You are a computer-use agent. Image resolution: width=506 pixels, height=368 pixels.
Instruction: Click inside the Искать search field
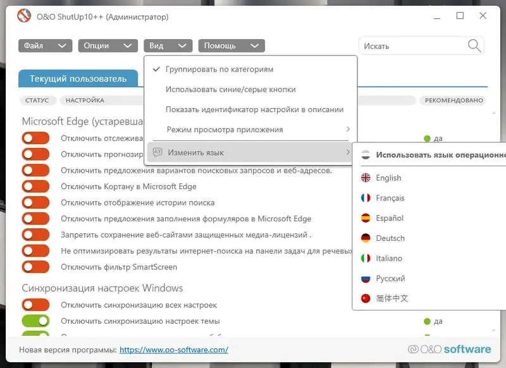[411, 46]
